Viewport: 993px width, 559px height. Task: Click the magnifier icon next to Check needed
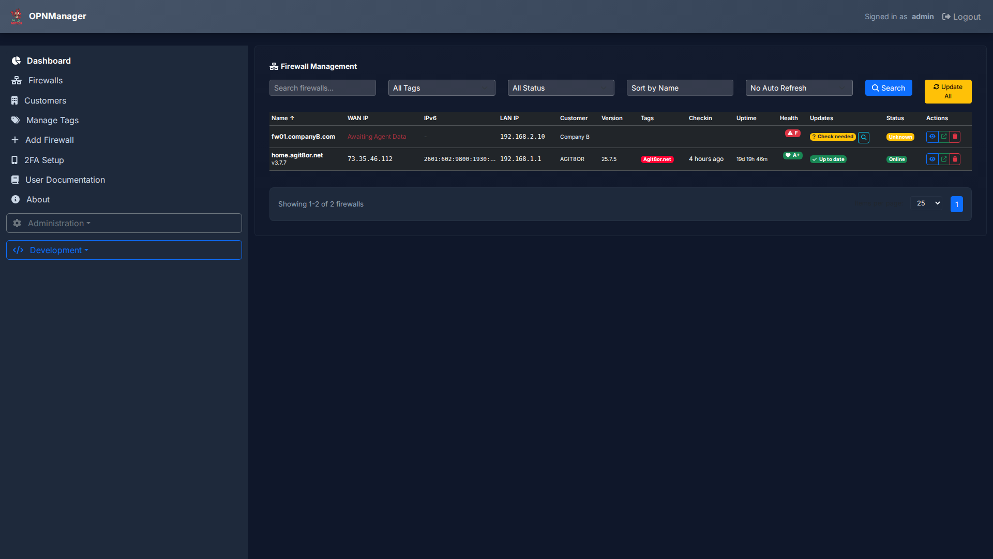coord(864,138)
